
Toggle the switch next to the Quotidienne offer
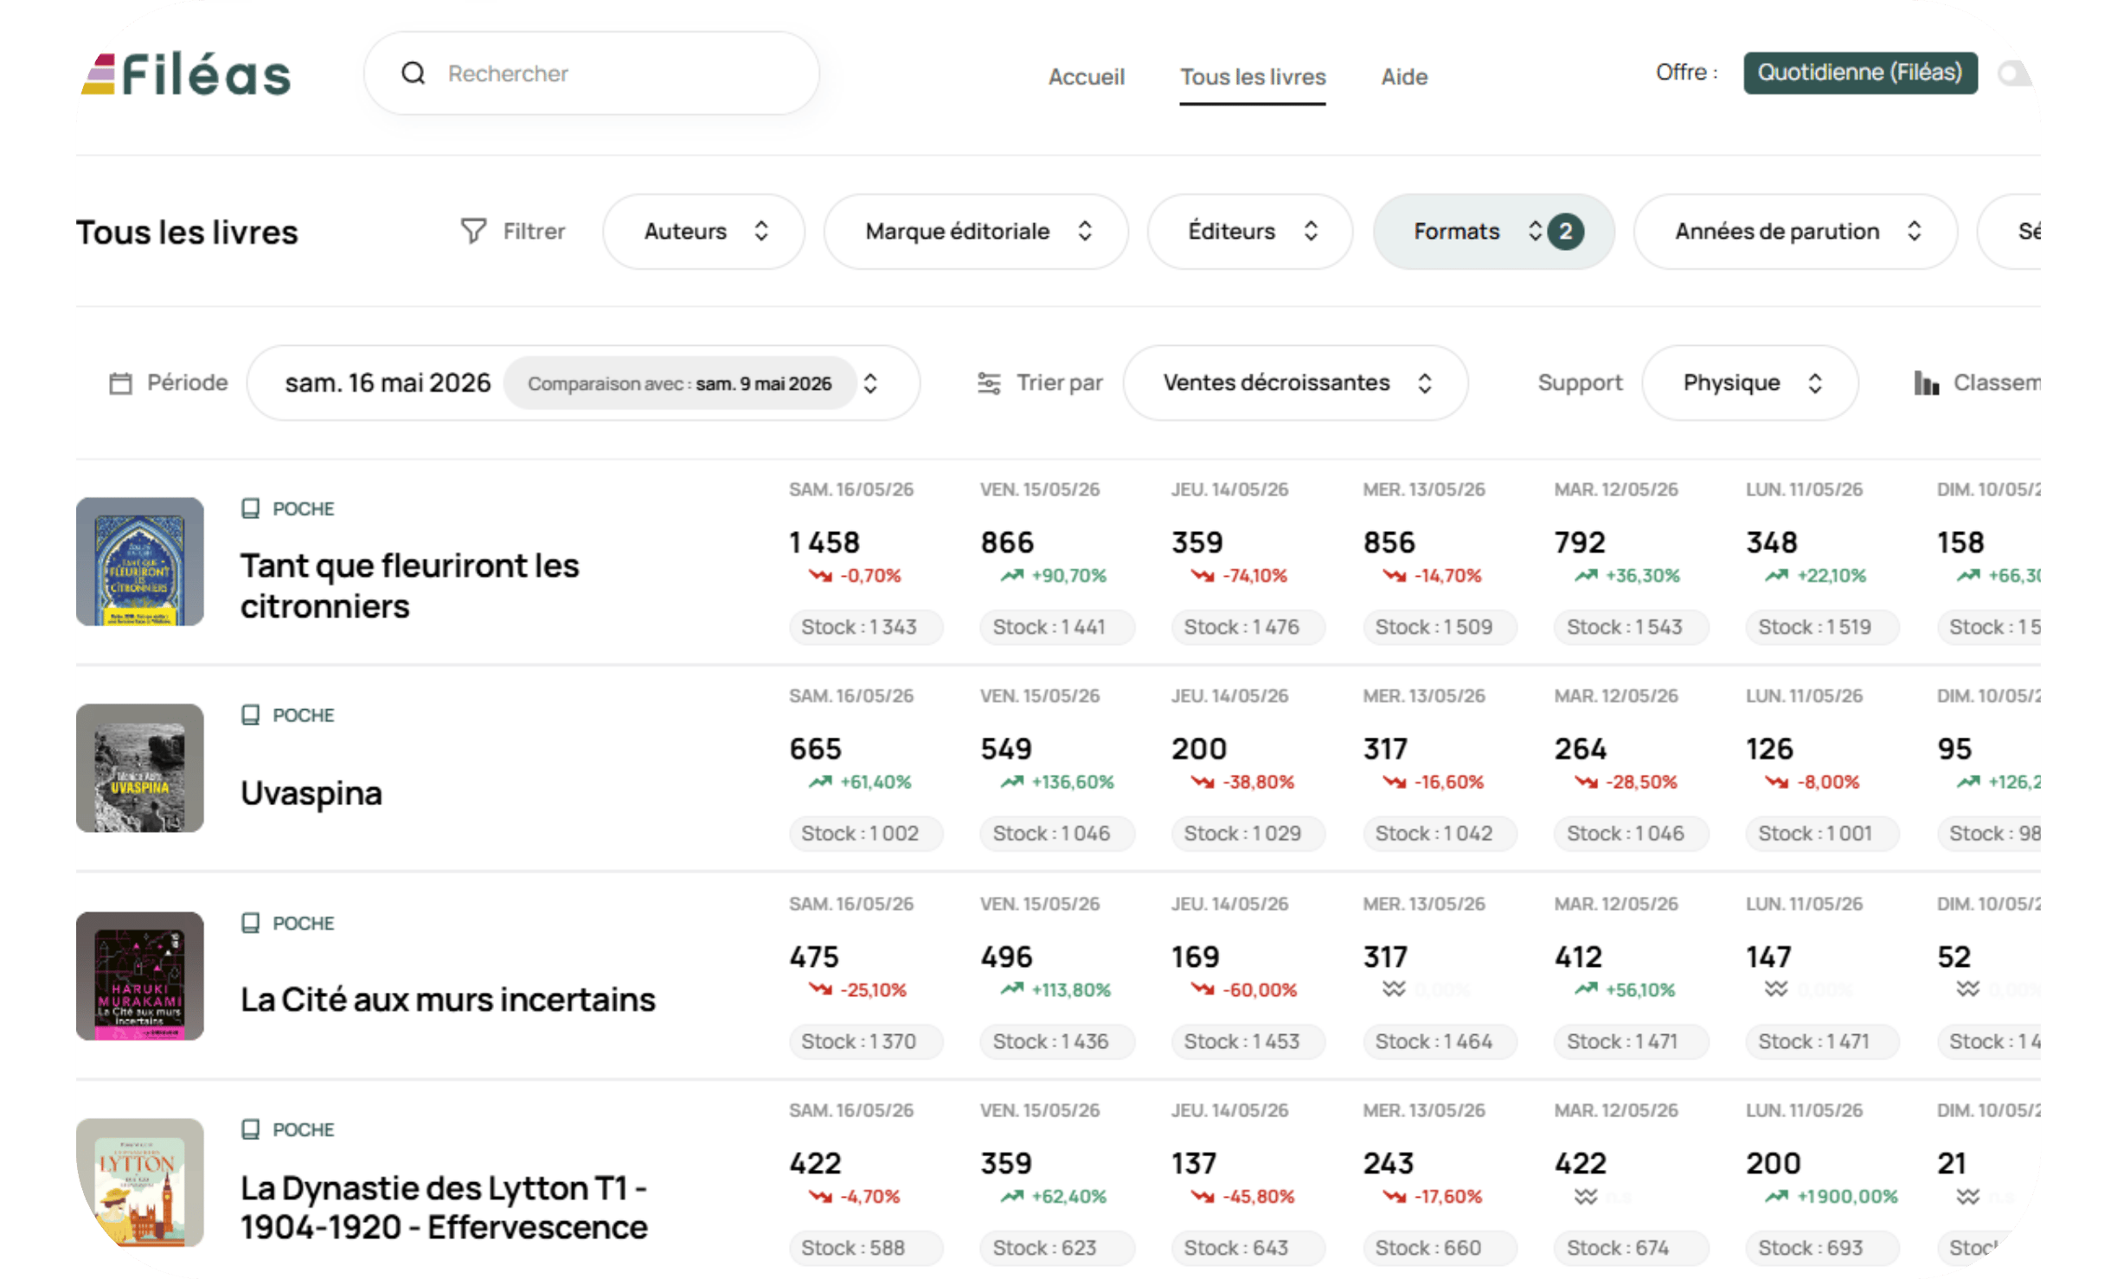pos(2015,74)
